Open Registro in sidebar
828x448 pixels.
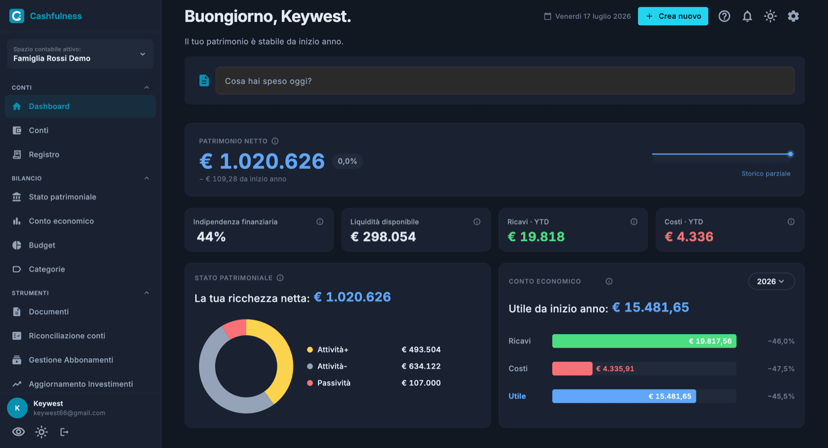[80, 155]
